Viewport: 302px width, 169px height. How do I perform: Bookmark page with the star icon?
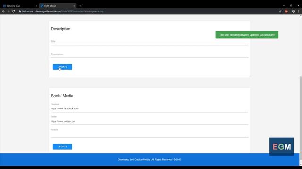(280, 11)
